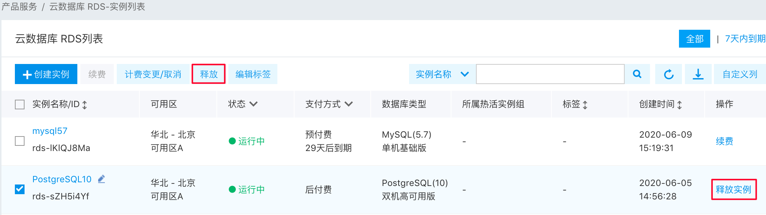Focus the instance search input field

pyautogui.click(x=550, y=74)
